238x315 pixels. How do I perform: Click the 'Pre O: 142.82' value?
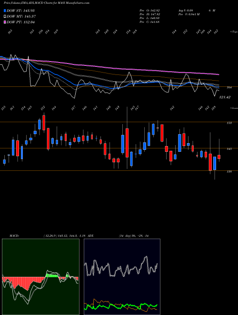pyautogui.click(x=149, y=10)
